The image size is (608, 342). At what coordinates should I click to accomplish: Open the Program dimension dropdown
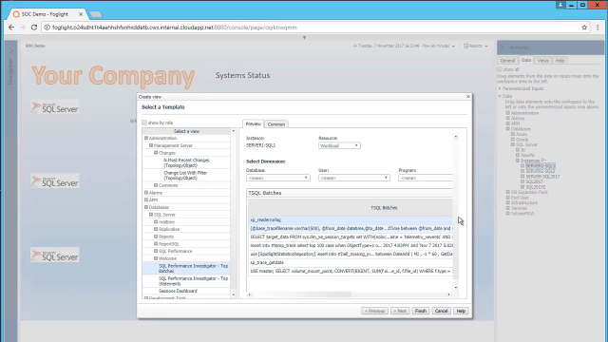[x=426, y=178]
